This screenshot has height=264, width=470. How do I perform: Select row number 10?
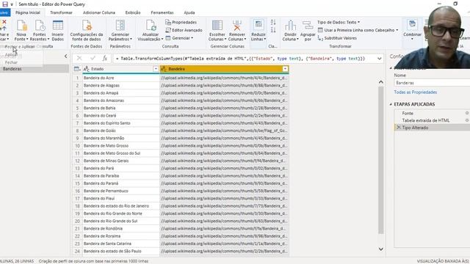coord(77,146)
